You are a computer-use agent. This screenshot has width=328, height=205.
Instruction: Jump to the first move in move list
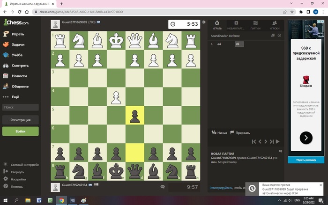pyautogui.click(x=254, y=141)
